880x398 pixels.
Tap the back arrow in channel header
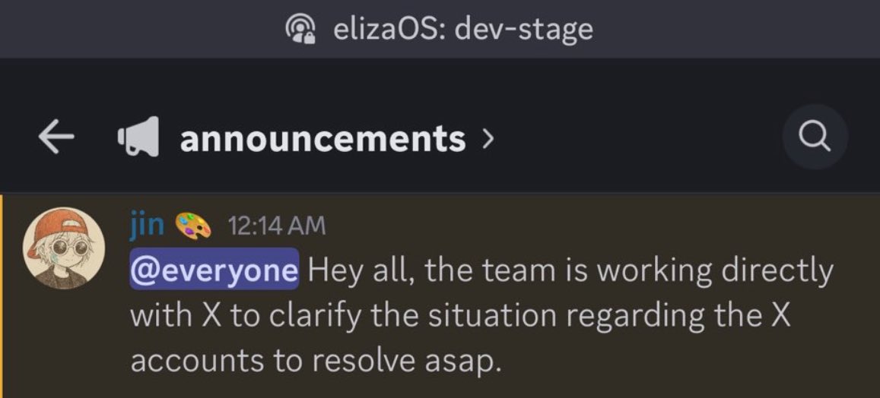56,138
